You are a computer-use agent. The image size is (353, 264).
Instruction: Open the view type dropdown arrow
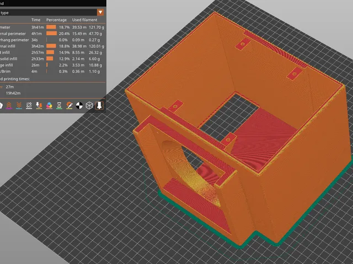click(x=100, y=12)
